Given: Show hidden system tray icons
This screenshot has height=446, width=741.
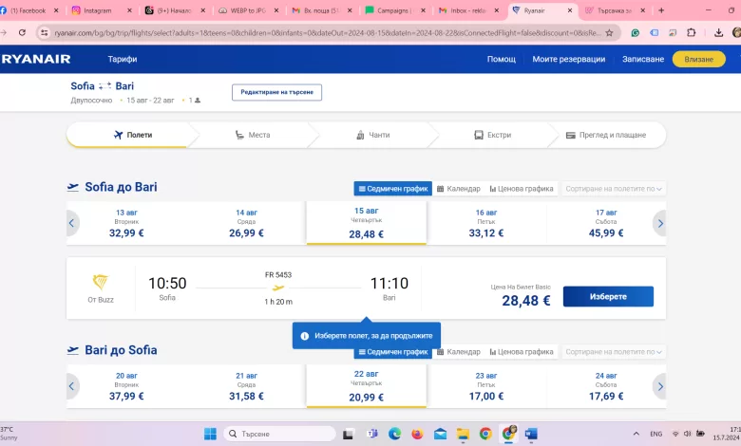Looking at the screenshot, I should tap(636, 434).
